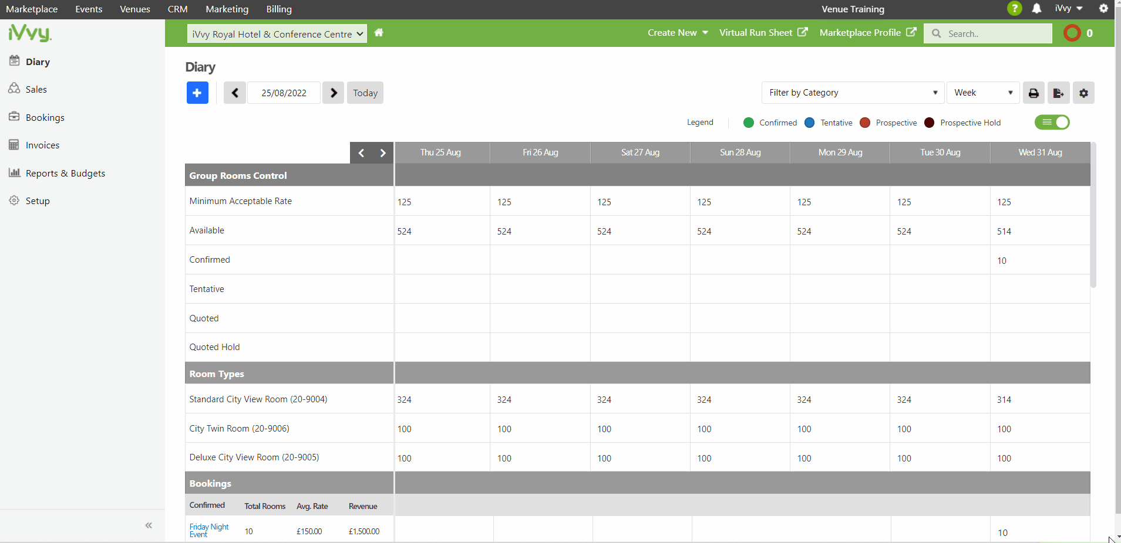Open the Venues top menu
This screenshot has width=1121, height=543.
tap(135, 9)
